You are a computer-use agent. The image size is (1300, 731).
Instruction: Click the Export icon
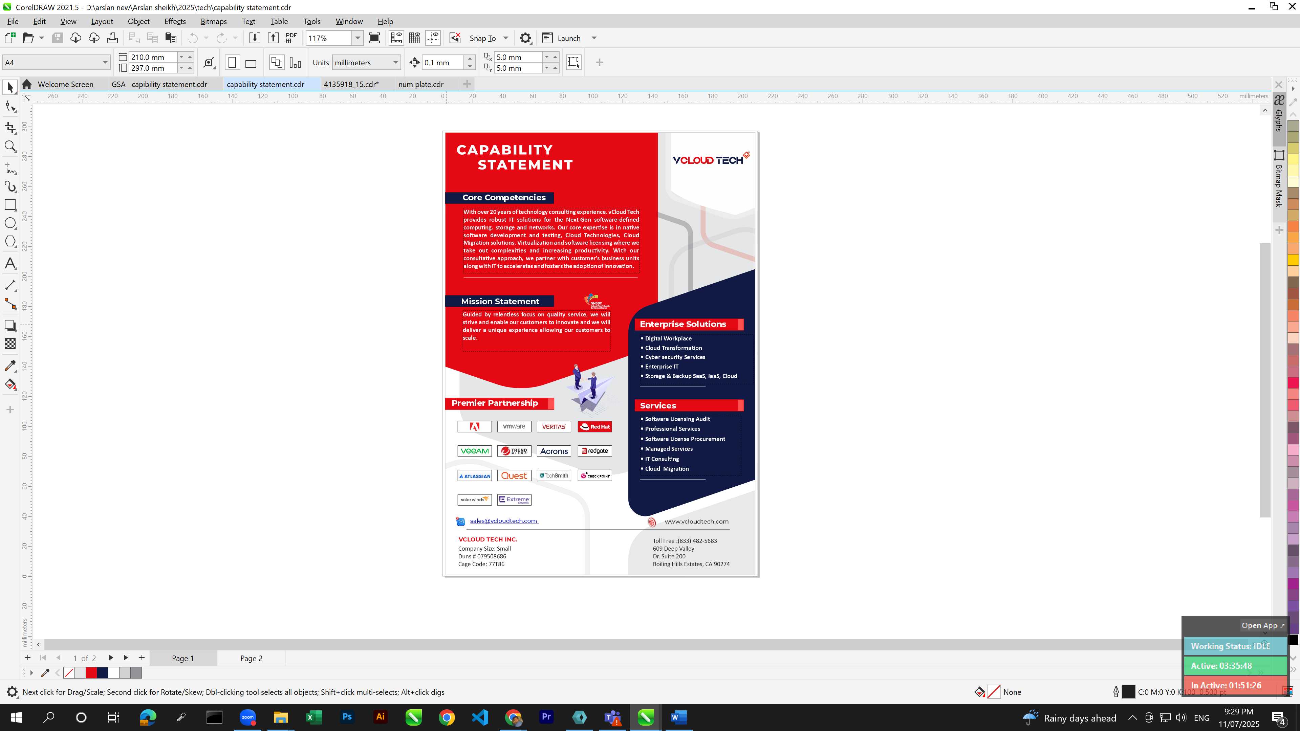273,38
